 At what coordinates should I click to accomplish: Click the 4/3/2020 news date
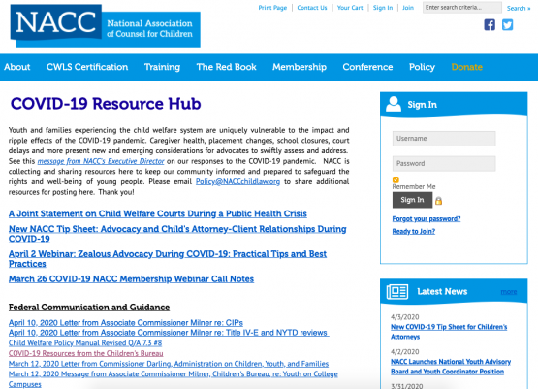pos(404,317)
